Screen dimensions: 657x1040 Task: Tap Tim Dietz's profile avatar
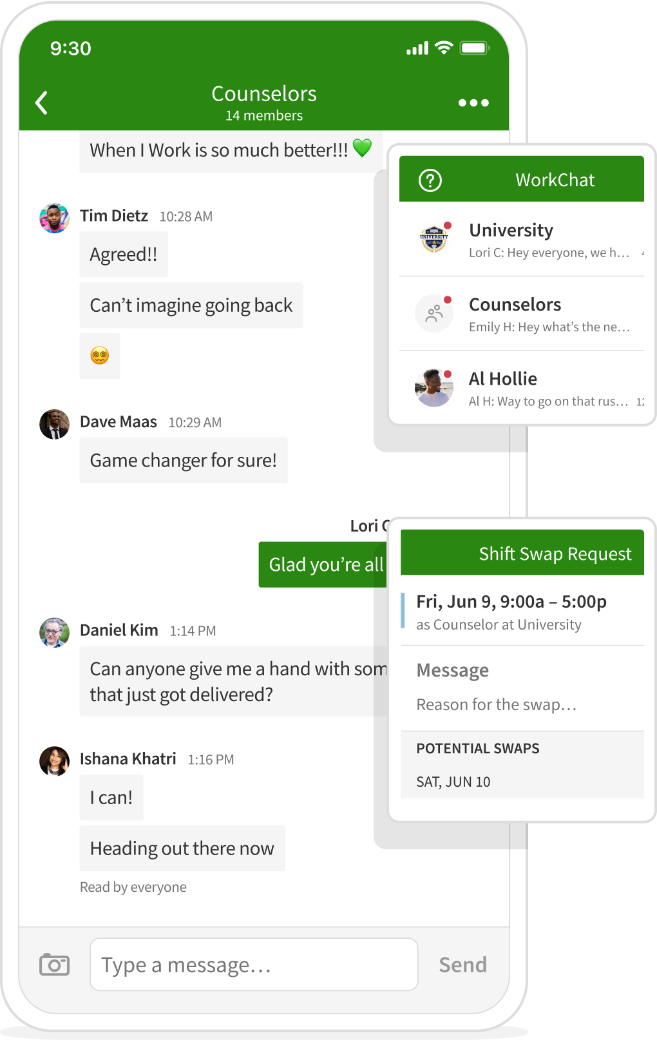(x=54, y=218)
